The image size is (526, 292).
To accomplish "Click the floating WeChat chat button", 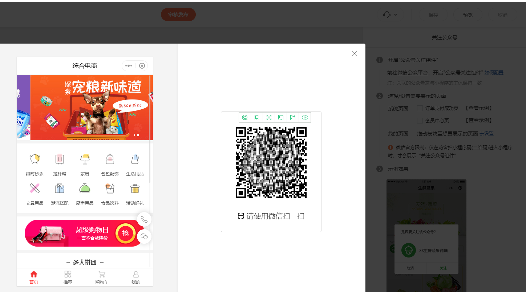I will pos(144,236).
